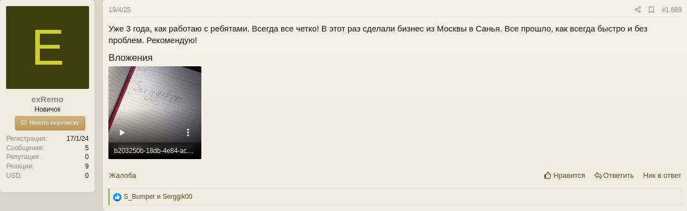Bookmark this post with the bookmark icon

[651, 10]
